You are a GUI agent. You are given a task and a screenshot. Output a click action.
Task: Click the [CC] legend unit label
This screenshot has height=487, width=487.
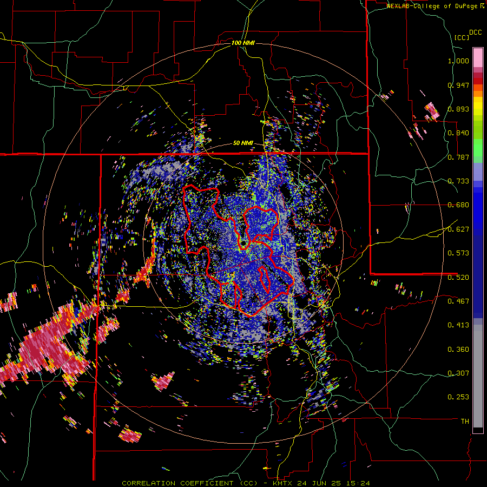click(462, 37)
